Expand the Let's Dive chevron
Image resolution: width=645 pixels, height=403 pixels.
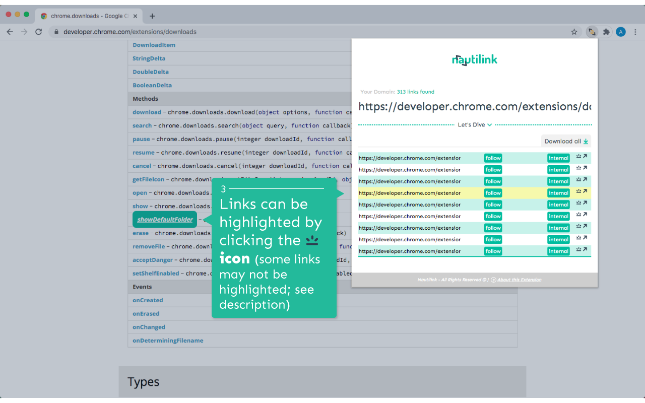[x=490, y=125]
